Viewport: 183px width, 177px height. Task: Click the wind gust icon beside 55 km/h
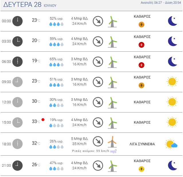[x=113, y=151]
